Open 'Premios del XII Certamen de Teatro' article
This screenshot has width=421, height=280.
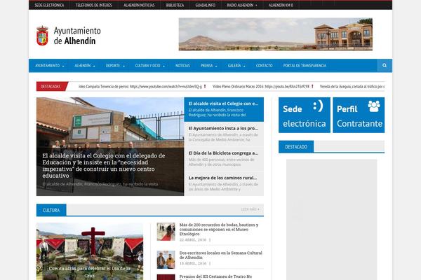pyautogui.click(x=215, y=276)
